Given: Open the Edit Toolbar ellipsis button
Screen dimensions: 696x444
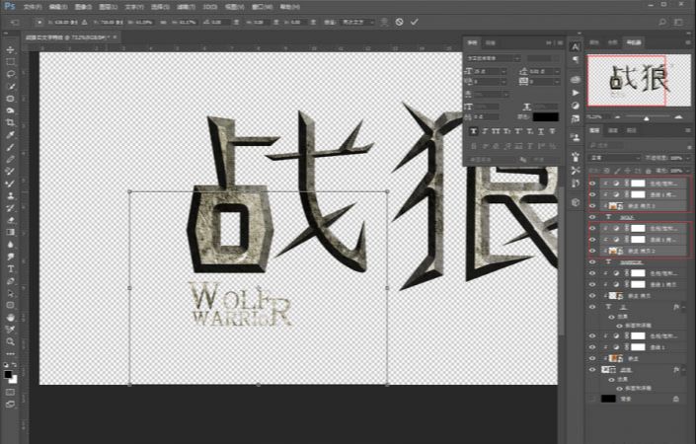Looking at the screenshot, I should click(10, 354).
